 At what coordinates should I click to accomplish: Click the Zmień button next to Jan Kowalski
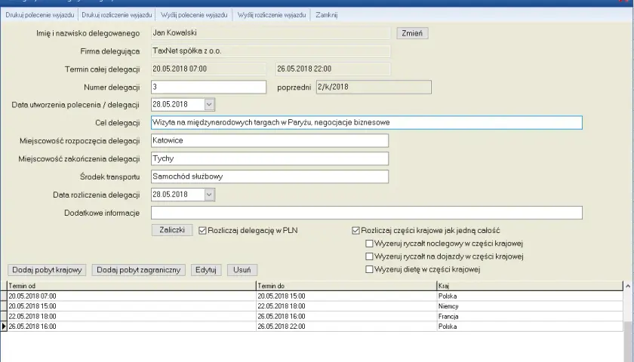pyautogui.click(x=412, y=33)
